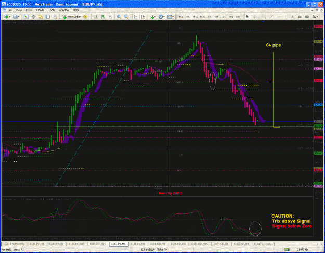
Task: Switch to the EURJPY,H4 chart tab
Action: [37, 244]
